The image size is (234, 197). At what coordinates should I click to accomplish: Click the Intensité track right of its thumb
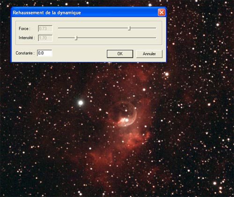coord(117,38)
